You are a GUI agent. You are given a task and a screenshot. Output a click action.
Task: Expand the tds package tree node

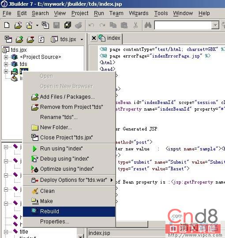click(6, 64)
